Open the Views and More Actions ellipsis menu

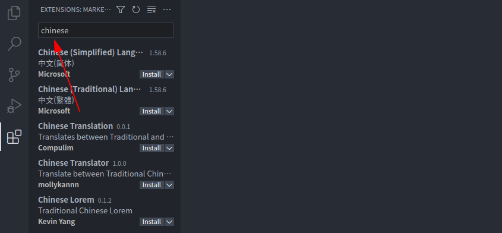(x=167, y=10)
